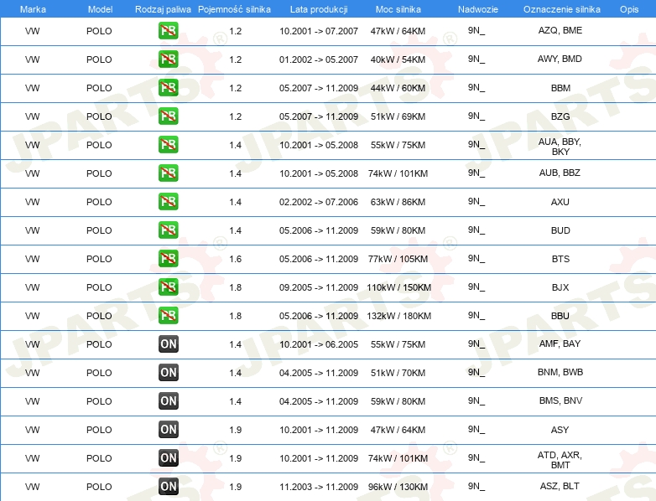
Task: Click petrol icon in AWY, BMD row
Action: pos(168,59)
